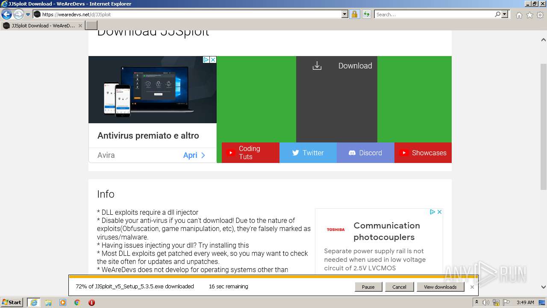Open Chrome taskbar icon
The width and height of the screenshot is (547, 308).
click(77, 302)
